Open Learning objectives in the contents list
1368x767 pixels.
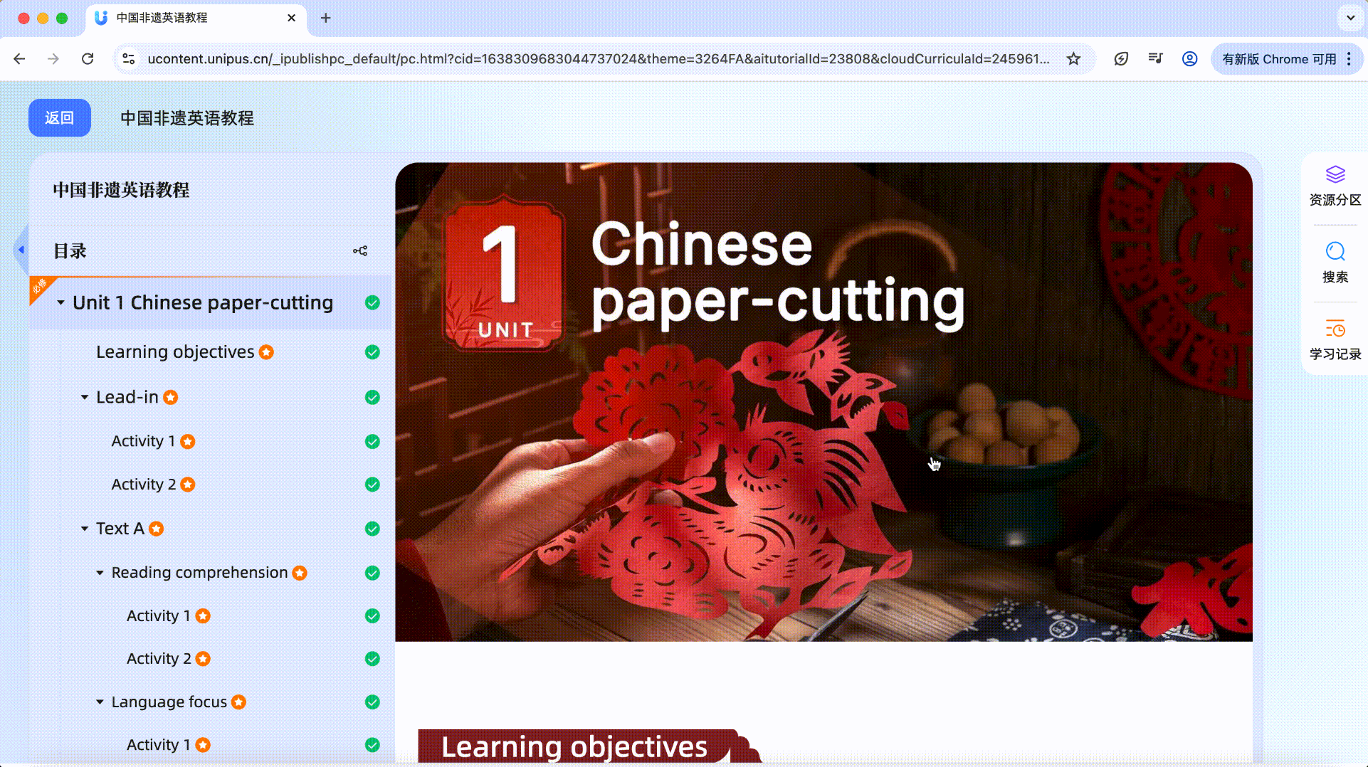tap(175, 352)
